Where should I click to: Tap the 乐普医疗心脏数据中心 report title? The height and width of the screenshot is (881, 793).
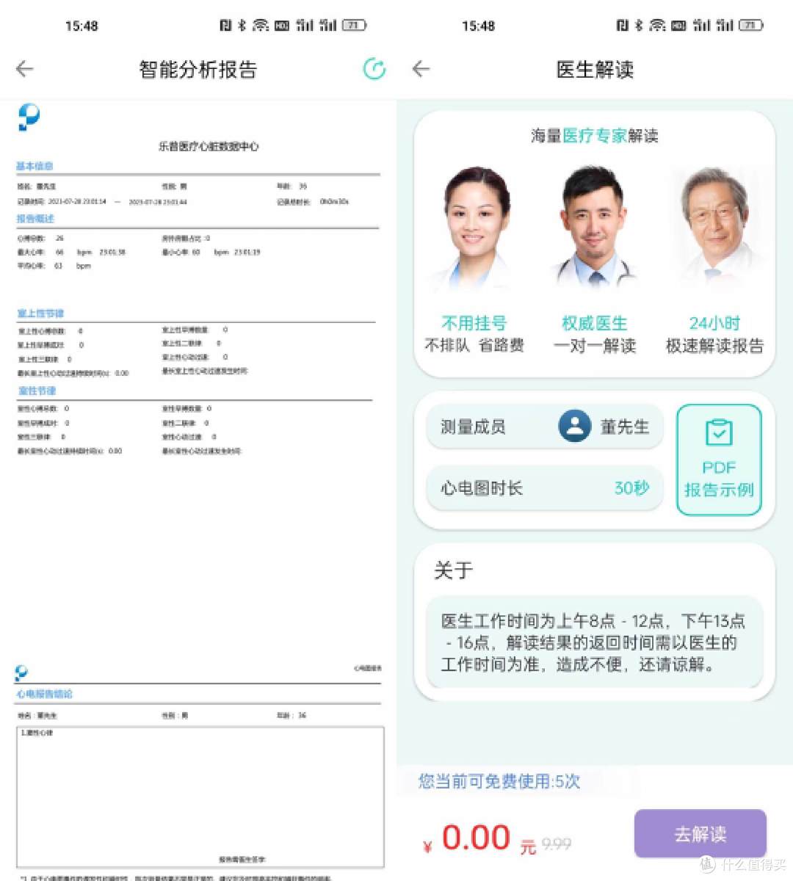(209, 146)
